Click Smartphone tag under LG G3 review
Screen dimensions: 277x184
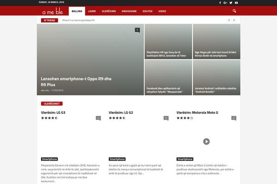click(49, 159)
